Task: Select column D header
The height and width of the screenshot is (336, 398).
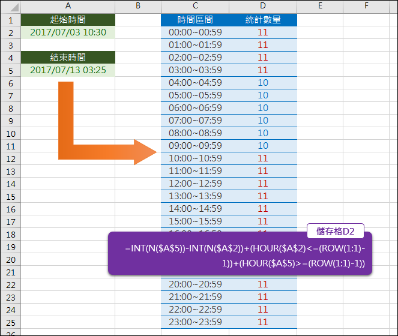Action: [263, 6]
